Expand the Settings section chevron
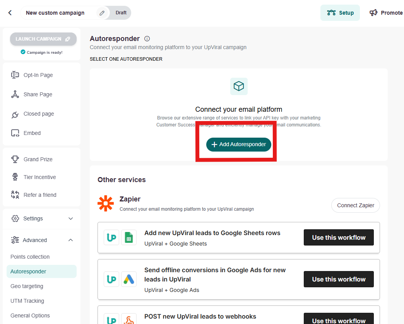404x324 pixels. pyautogui.click(x=70, y=218)
